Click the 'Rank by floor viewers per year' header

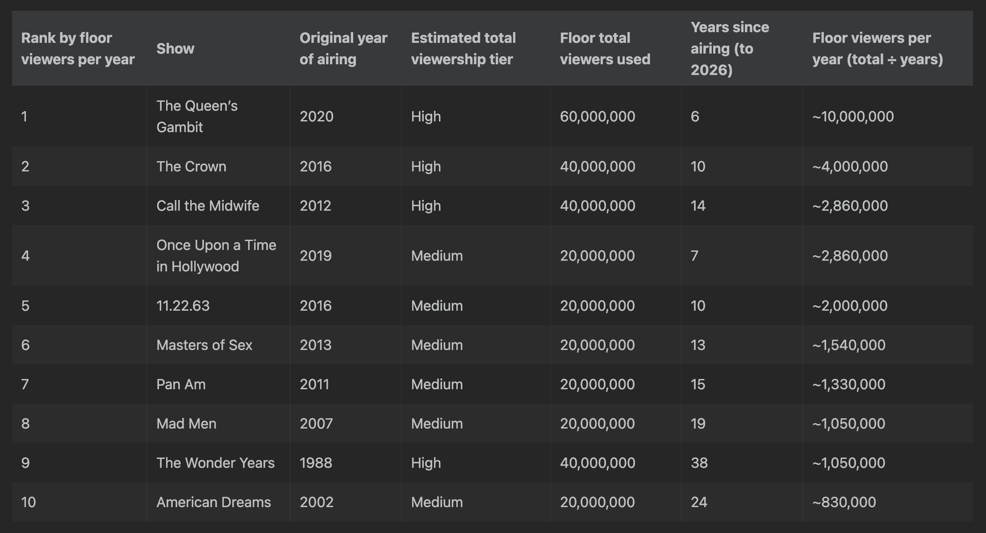78,49
